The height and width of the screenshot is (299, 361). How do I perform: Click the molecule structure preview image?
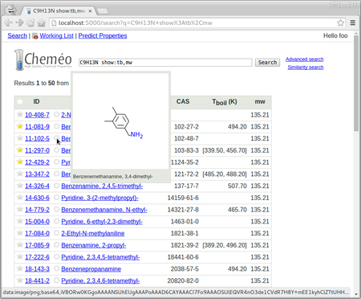coord(121,121)
